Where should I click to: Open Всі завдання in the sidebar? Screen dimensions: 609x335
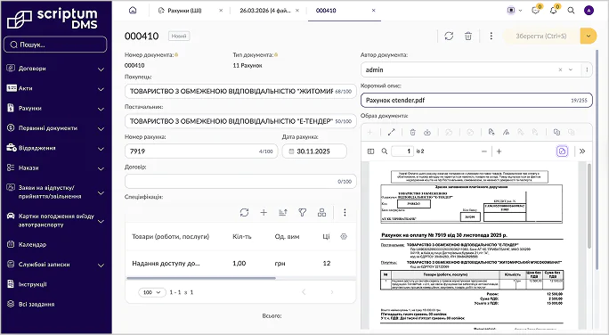[x=37, y=305]
